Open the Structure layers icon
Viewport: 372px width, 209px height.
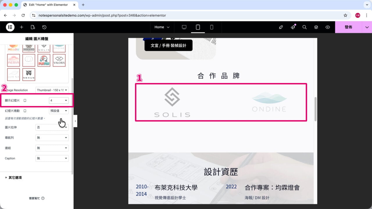click(x=316, y=27)
